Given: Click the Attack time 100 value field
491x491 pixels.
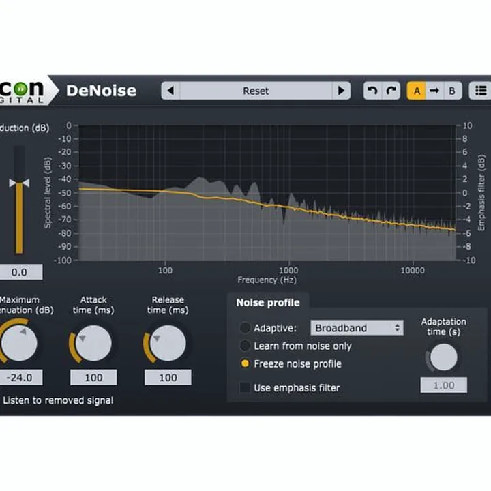Looking at the screenshot, I should pos(93,377).
